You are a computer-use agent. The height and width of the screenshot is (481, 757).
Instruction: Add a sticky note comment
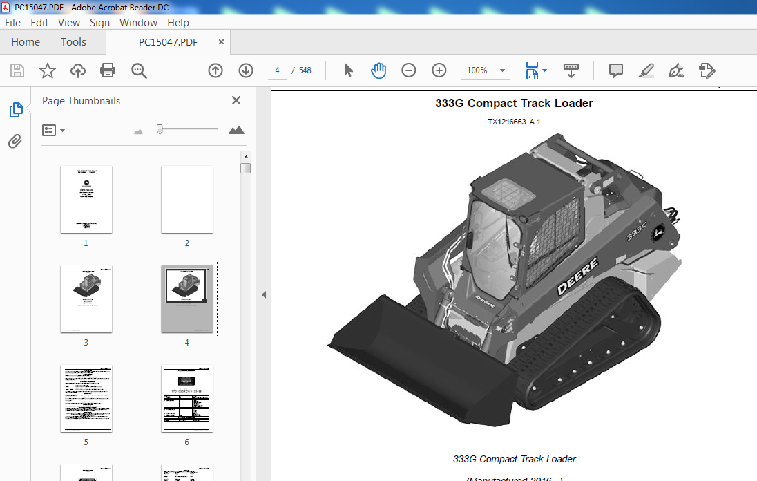click(x=615, y=70)
